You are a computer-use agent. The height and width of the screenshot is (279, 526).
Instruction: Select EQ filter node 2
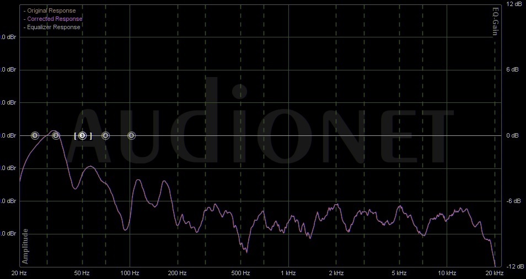pyautogui.click(x=56, y=136)
